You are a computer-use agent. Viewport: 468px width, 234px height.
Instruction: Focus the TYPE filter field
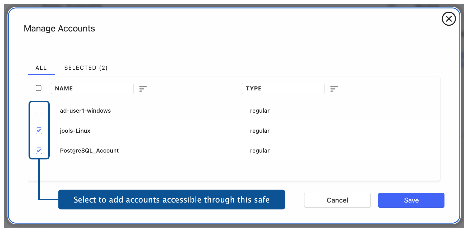click(283, 89)
